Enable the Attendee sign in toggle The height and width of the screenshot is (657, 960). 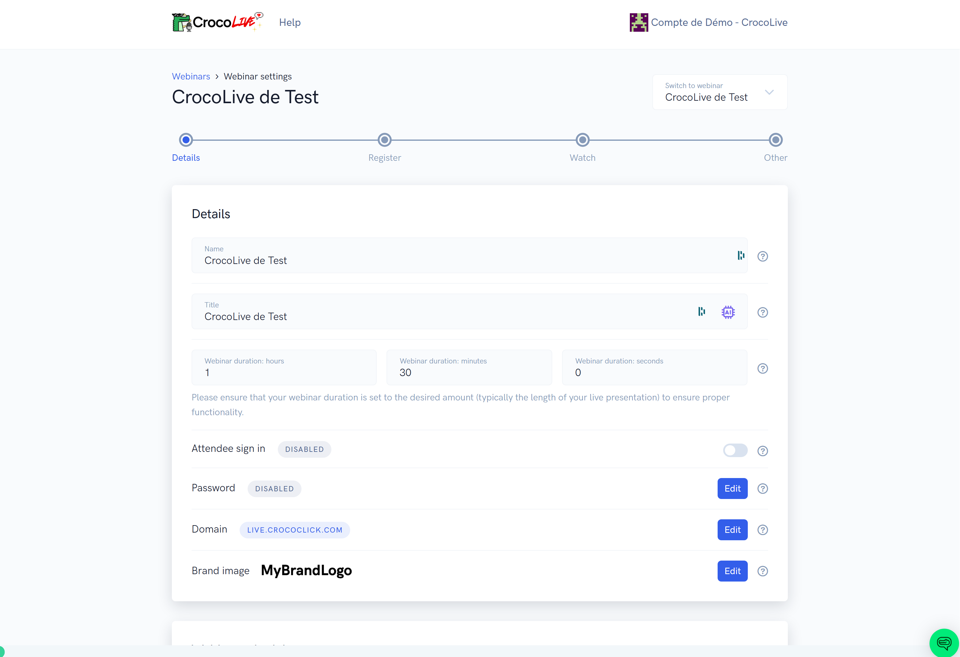pos(735,450)
